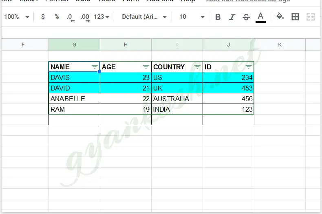Select the COUNTRY header cell
This screenshot has width=322, height=214.
coord(177,67)
